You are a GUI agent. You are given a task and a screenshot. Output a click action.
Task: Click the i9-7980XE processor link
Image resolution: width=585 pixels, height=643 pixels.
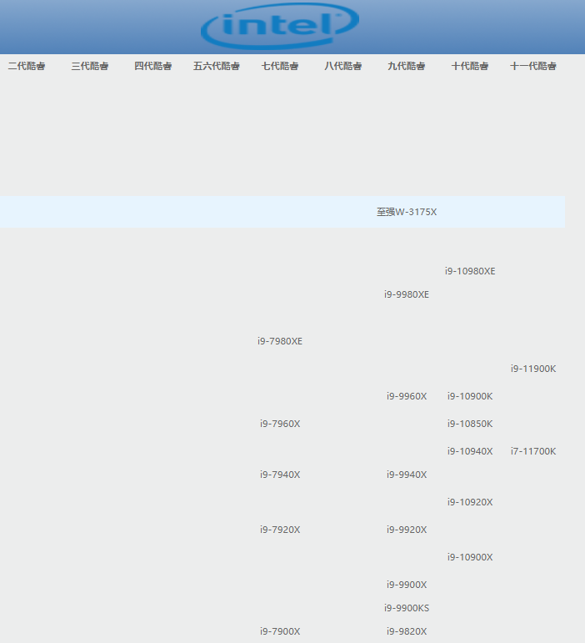coord(280,341)
